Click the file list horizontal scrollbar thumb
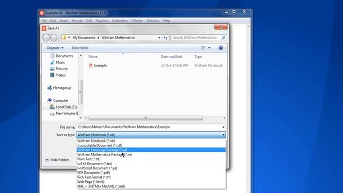 pyautogui.click(x=146, y=118)
